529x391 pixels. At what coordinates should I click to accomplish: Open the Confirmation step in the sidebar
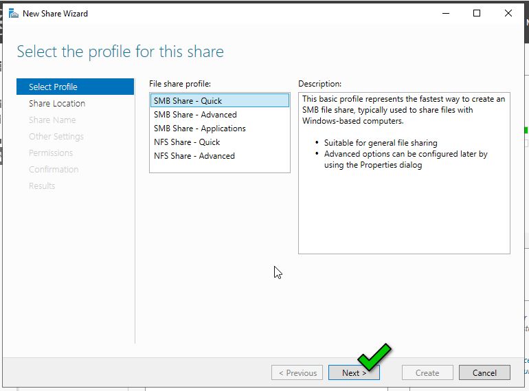coord(54,170)
